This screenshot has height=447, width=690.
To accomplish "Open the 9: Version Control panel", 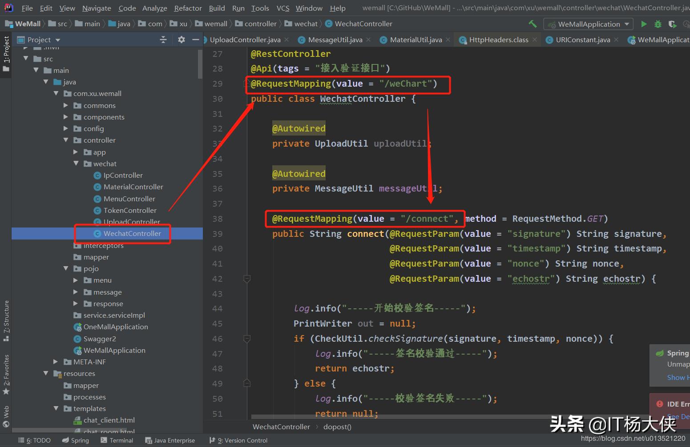I will (238, 440).
